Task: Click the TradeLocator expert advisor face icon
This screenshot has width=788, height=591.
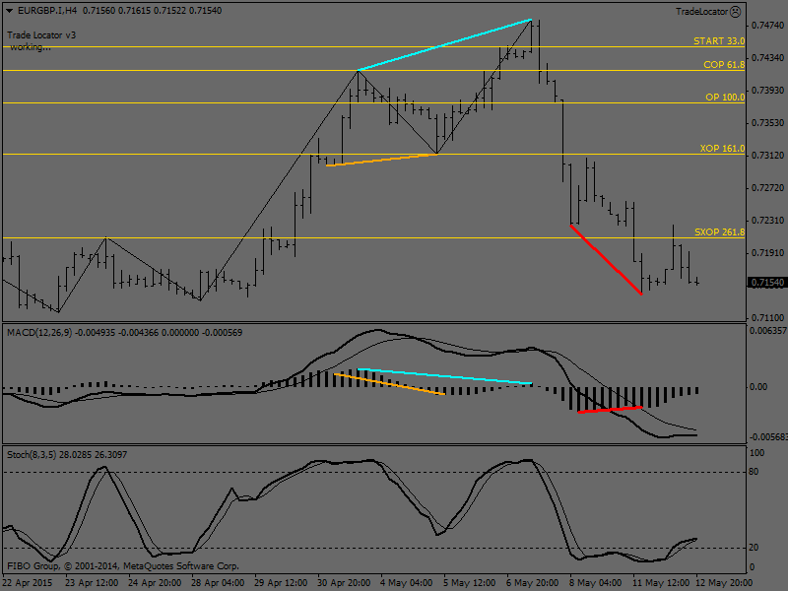Action: (736, 11)
